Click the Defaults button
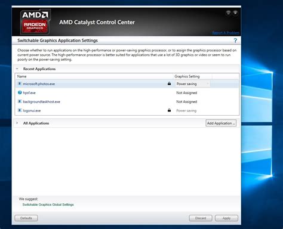 click(x=26, y=218)
